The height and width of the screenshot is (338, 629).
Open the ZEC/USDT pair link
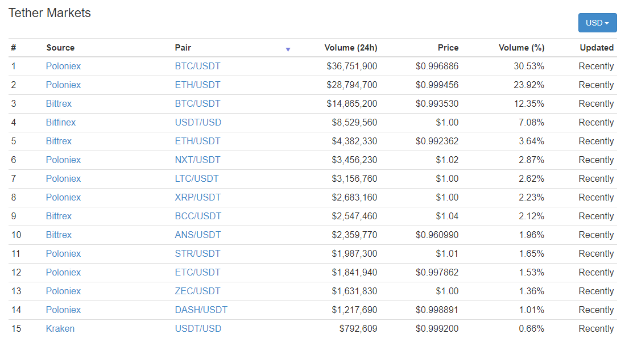pos(197,291)
